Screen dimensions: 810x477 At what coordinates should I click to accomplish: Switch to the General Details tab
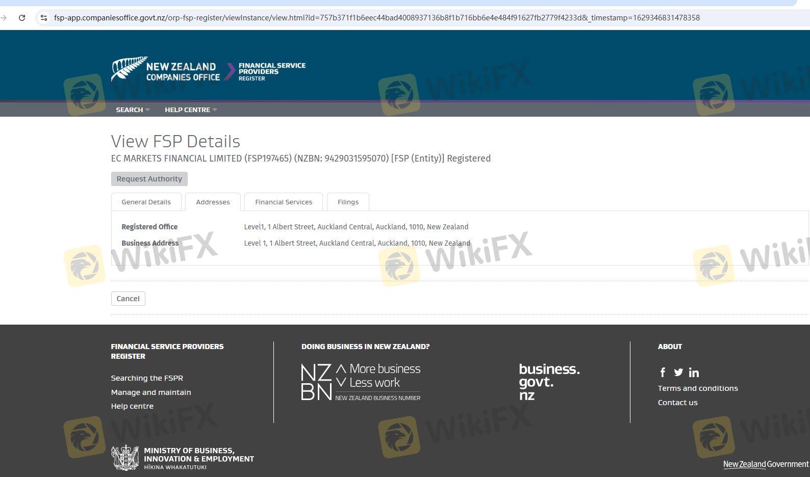pyautogui.click(x=146, y=202)
